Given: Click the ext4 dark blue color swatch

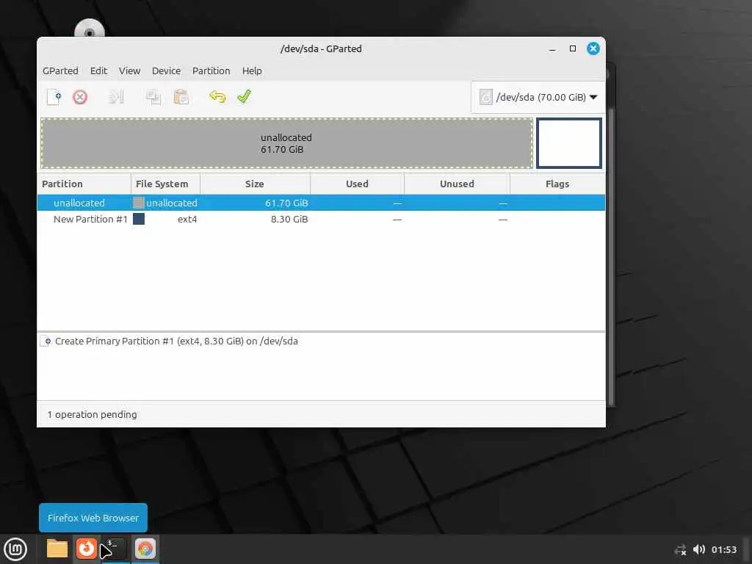Looking at the screenshot, I should pos(139,219).
